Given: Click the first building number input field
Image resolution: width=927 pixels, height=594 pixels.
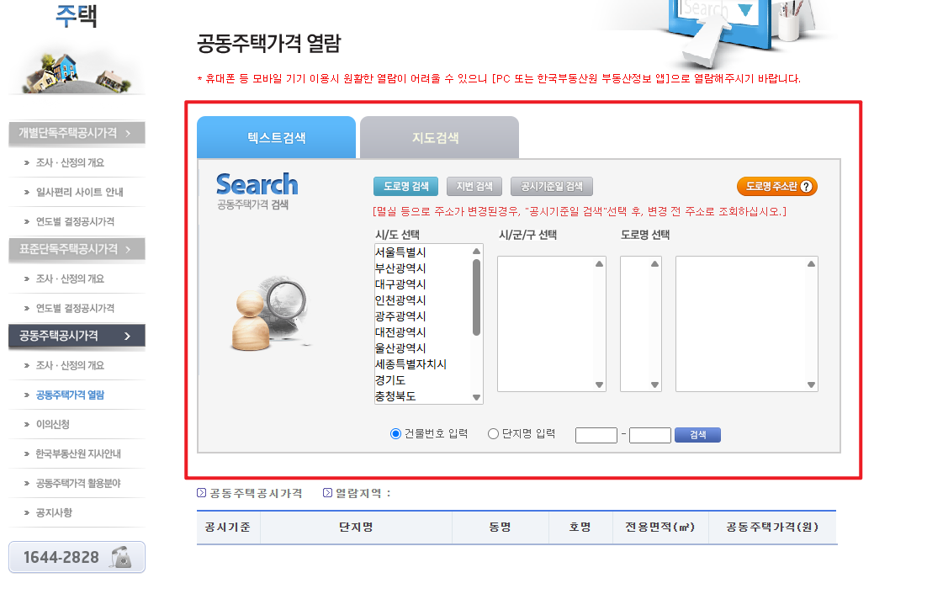Looking at the screenshot, I should [596, 435].
